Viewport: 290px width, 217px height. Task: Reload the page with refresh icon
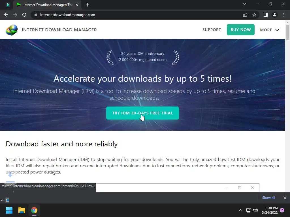[x=24, y=15]
